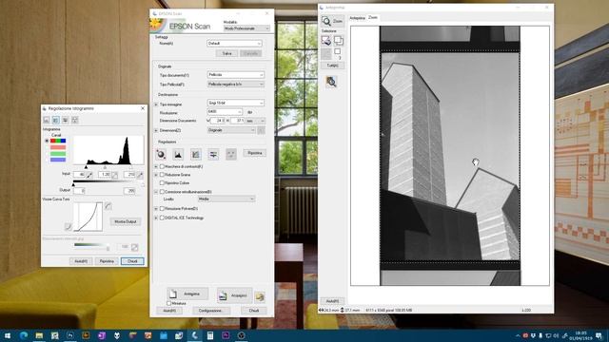609x342 pixels.
Task: Open File Explorer from the taskbar
Action: 39,335
